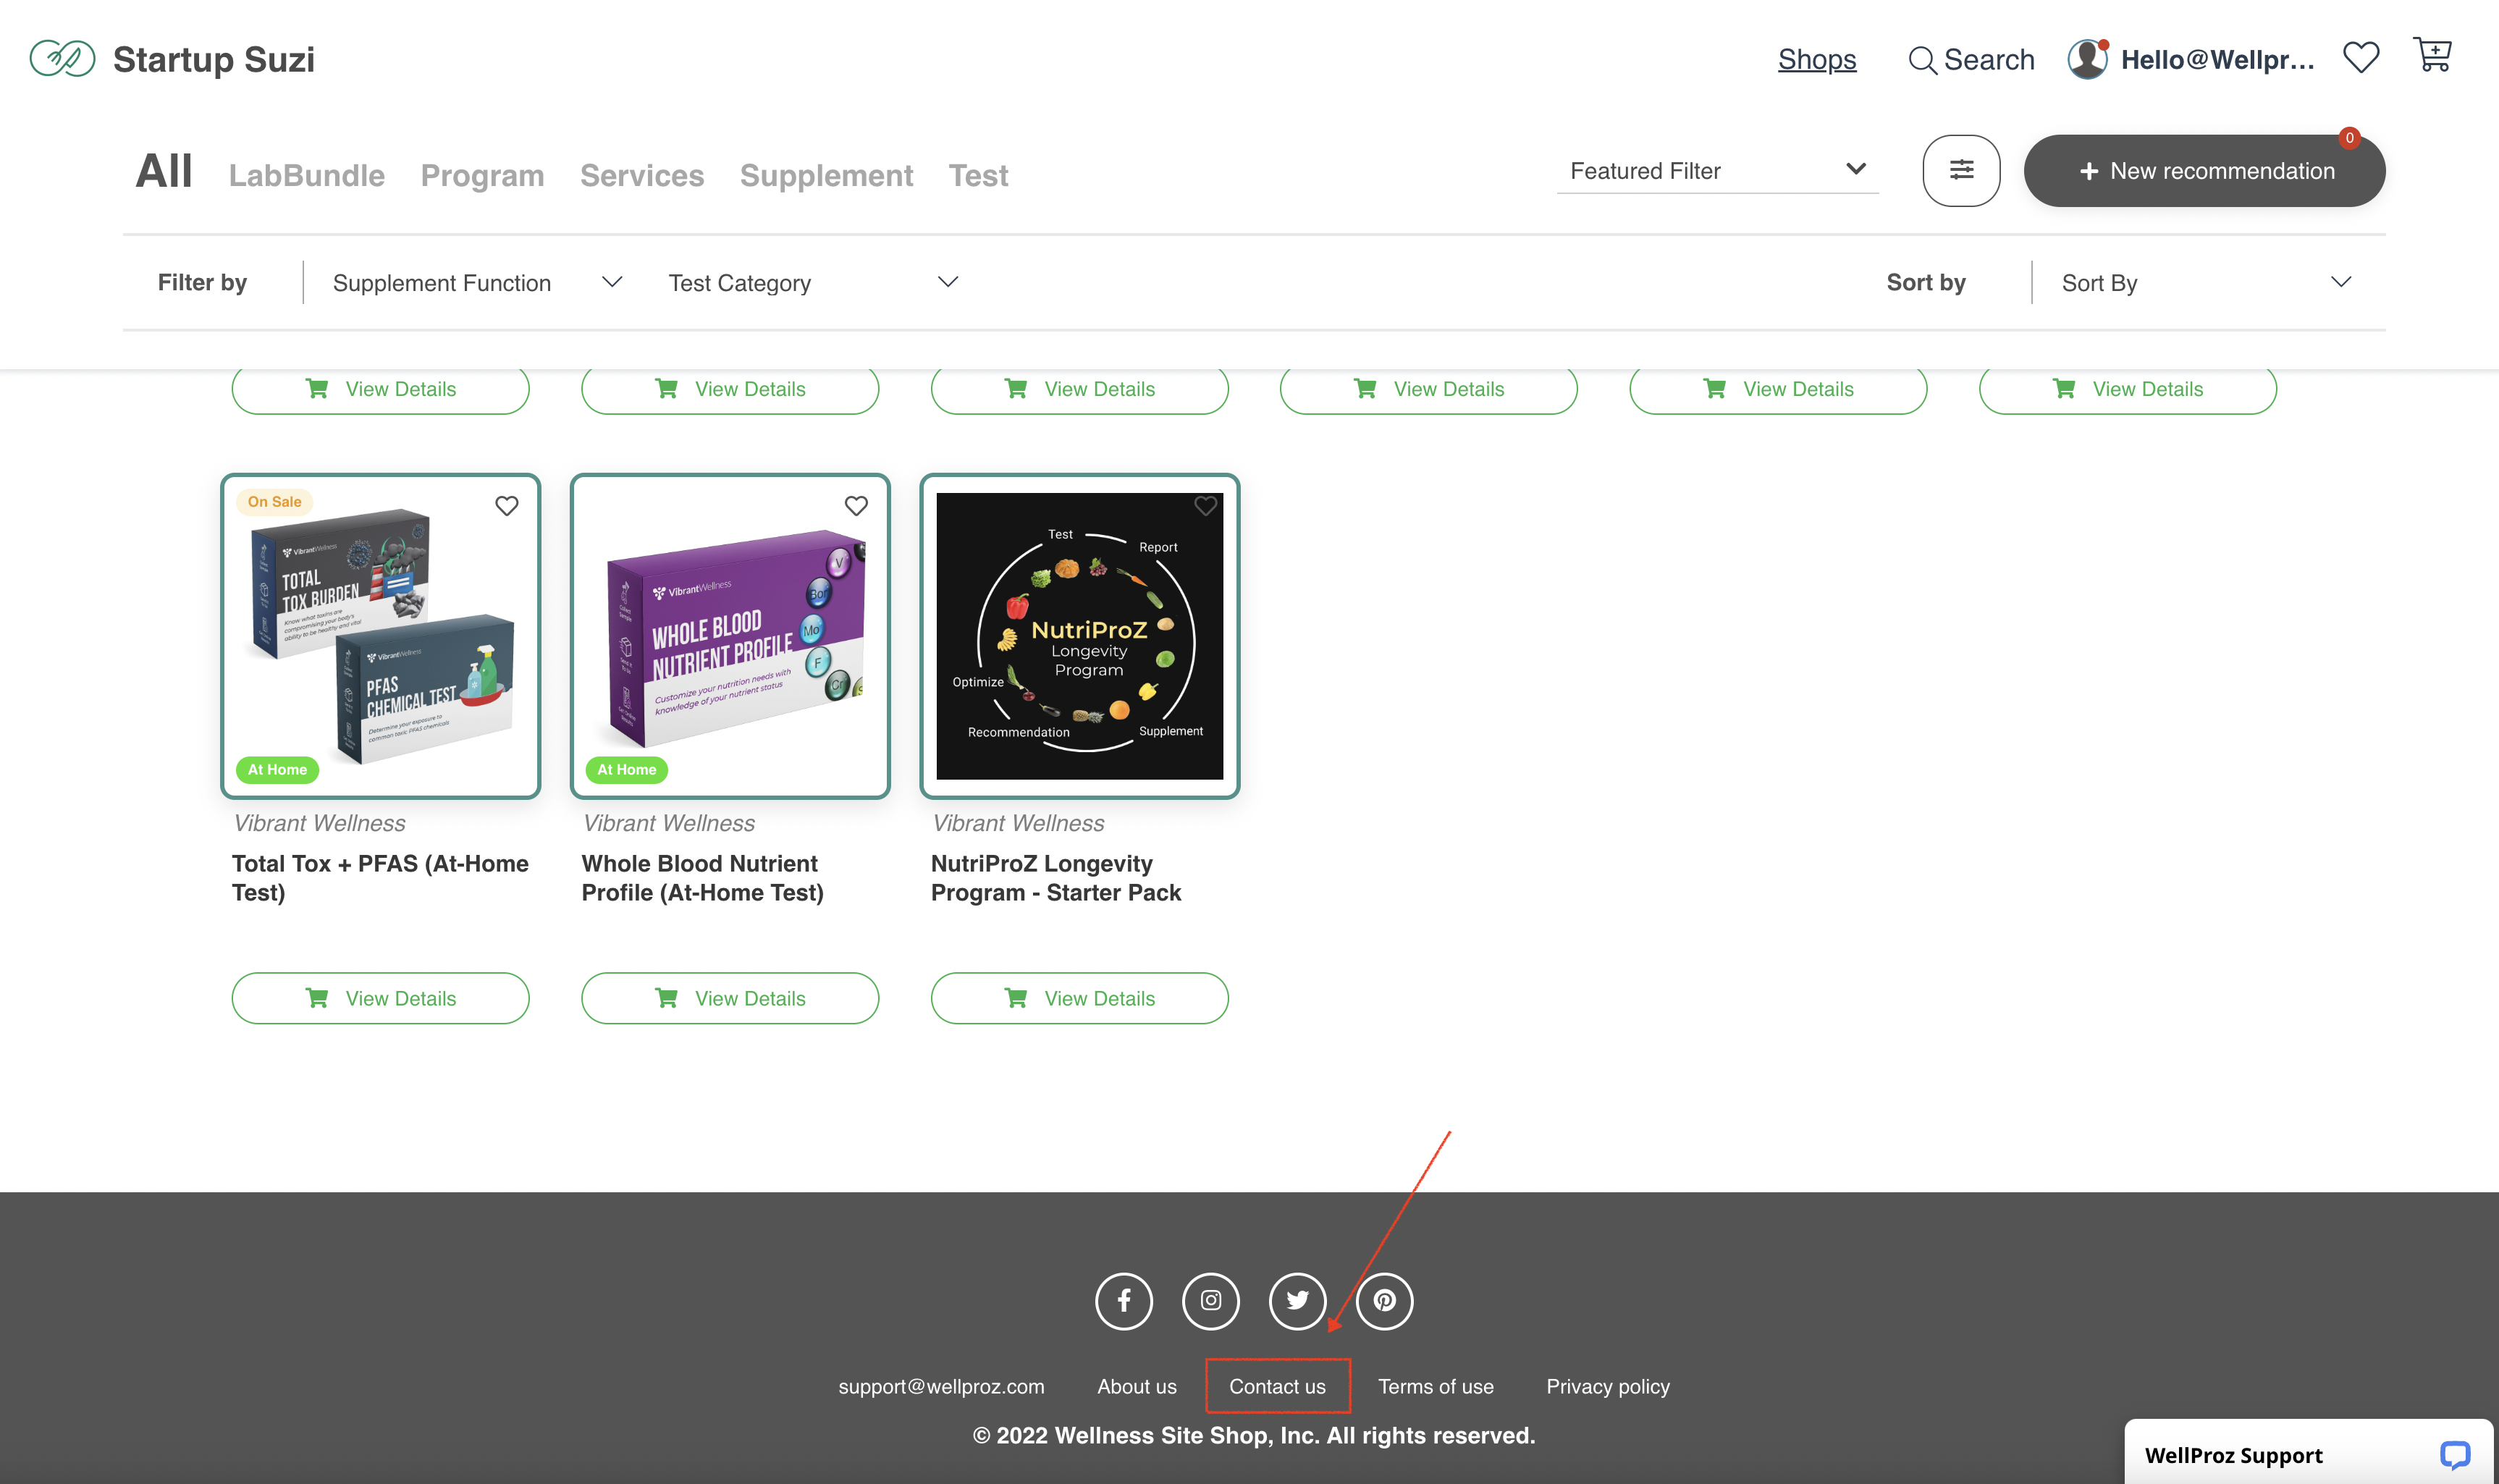The width and height of the screenshot is (2499, 1484).
Task: Open the Facebook page icon
Action: (1124, 1301)
